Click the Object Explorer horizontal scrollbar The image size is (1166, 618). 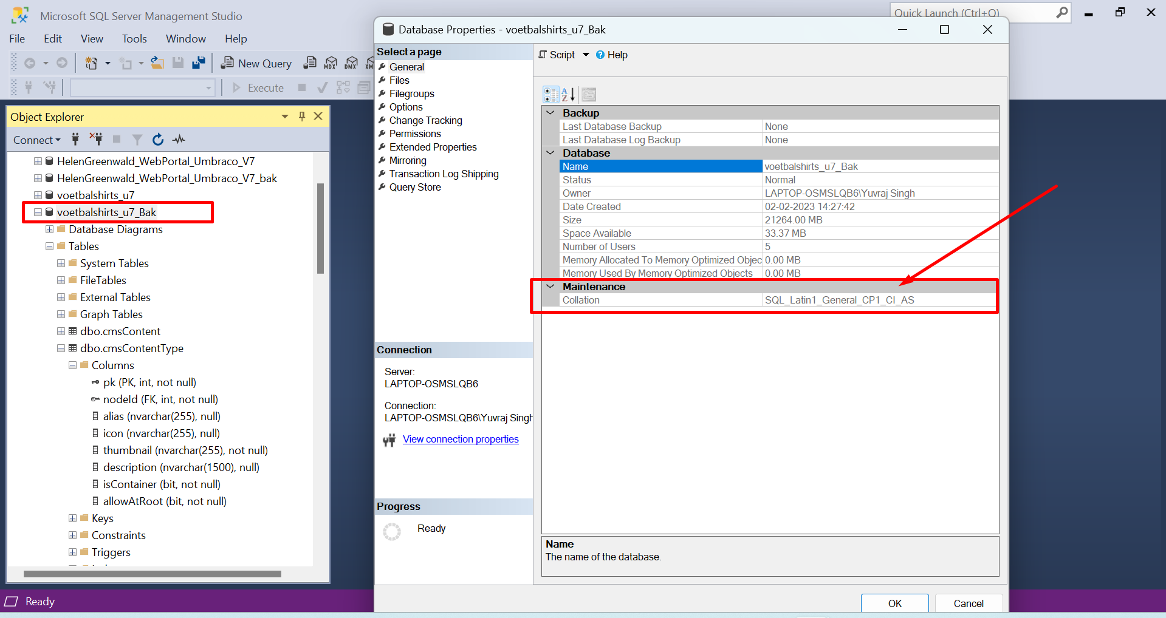pos(153,574)
